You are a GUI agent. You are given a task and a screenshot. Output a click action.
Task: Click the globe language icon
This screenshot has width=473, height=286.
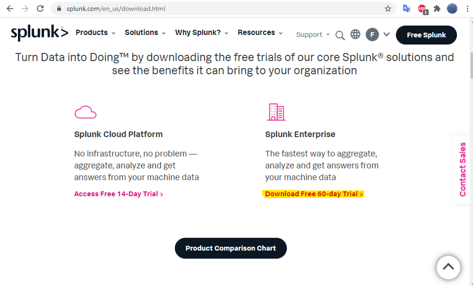tap(355, 34)
